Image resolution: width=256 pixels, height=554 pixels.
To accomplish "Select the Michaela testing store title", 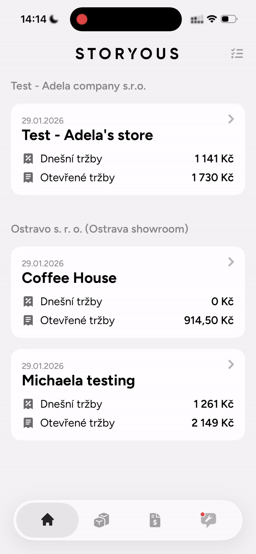I will coord(78,380).
